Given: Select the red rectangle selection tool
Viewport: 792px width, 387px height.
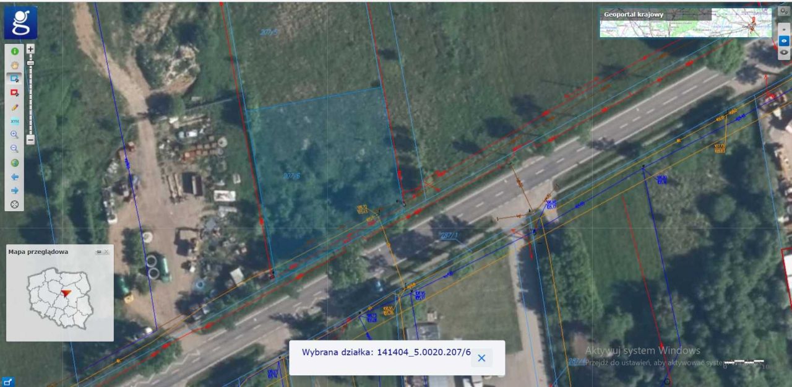Looking at the screenshot, I should click(x=14, y=93).
